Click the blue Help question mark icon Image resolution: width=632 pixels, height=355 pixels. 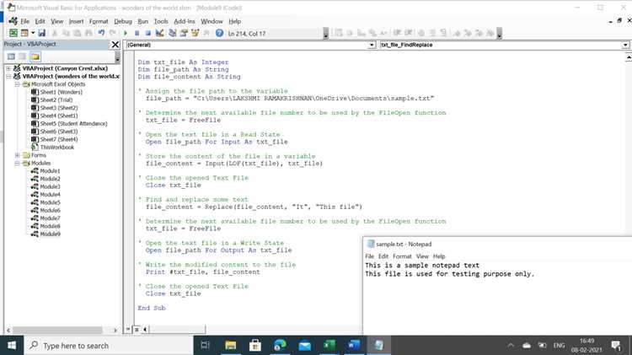[219, 33]
